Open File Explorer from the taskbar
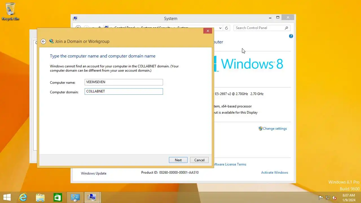Image resolution: width=361 pixels, height=203 pixels. pyautogui.click(x=40, y=197)
